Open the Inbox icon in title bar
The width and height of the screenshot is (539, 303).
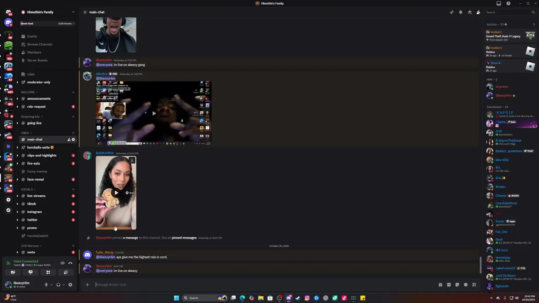point(499,3)
